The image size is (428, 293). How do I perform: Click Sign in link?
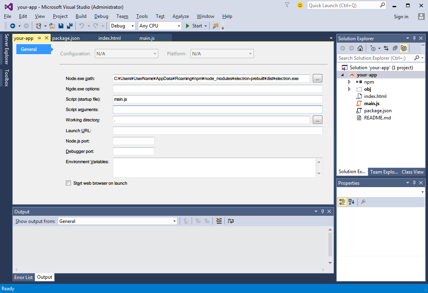click(x=401, y=17)
